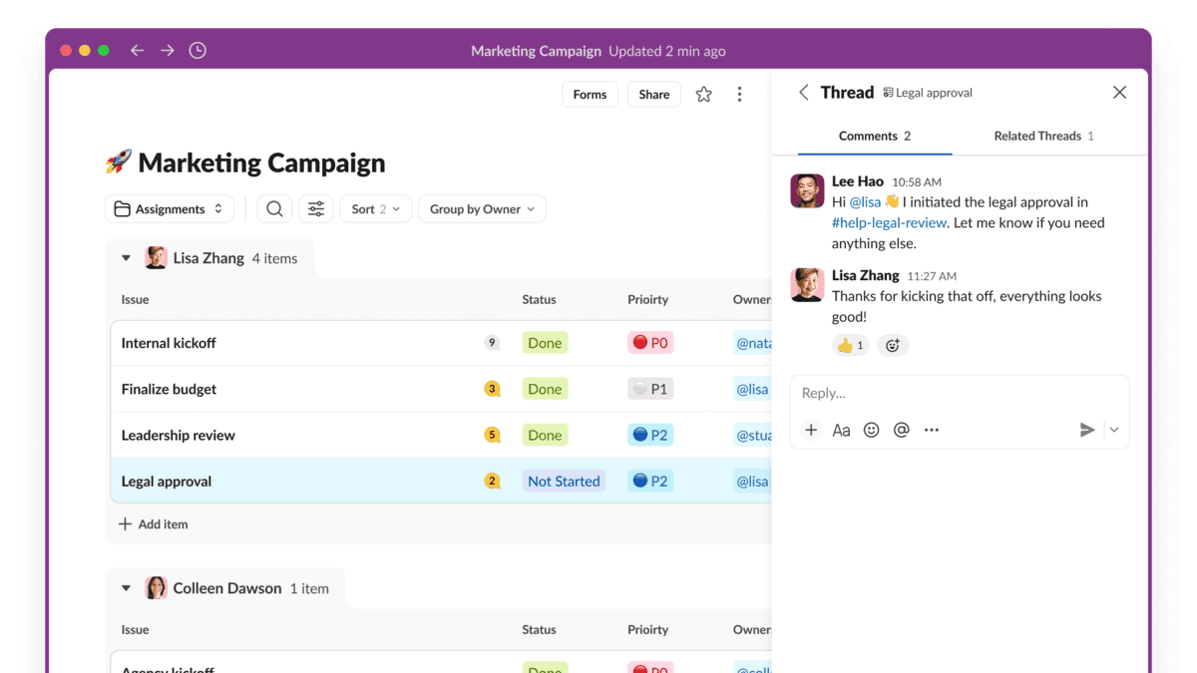Open the three-dot more options menu
This screenshot has height=673, width=1197.
coord(739,94)
